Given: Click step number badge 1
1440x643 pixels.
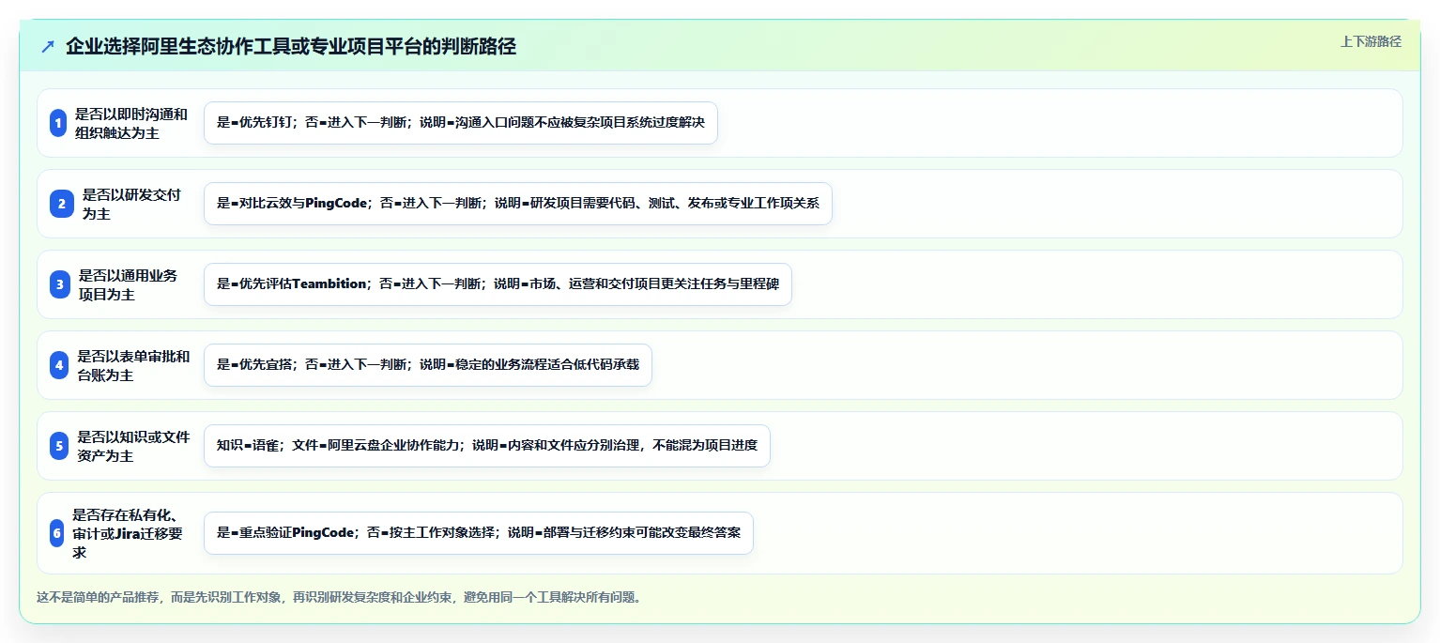Looking at the screenshot, I should 58,123.
